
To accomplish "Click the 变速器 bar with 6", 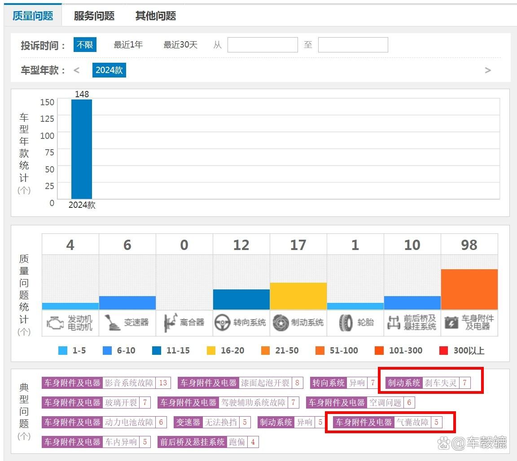I will (x=127, y=303).
